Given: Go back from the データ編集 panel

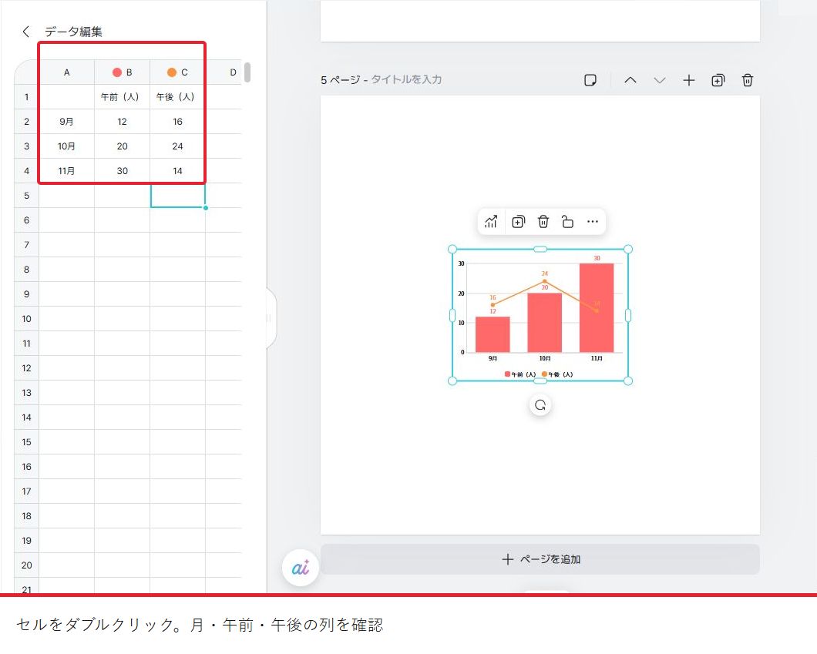Looking at the screenshot, I should (26, 32).
